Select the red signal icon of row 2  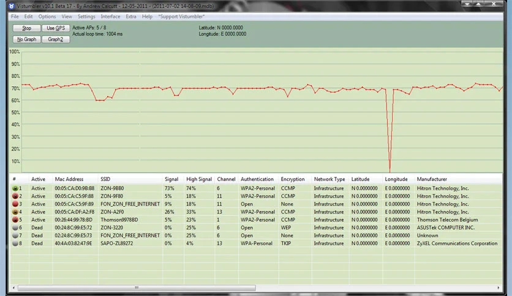click(15, 196)
